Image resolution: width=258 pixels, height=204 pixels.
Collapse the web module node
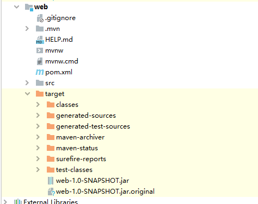click(x=17, y=7)
